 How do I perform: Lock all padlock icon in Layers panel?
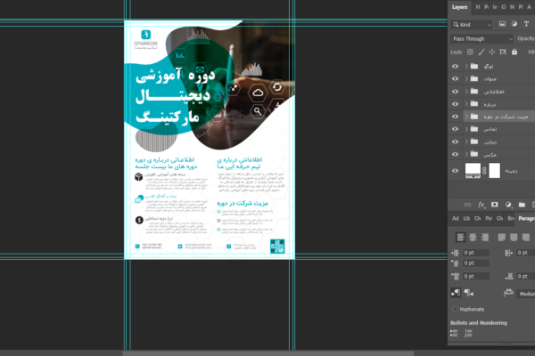(x=514, y=53)
